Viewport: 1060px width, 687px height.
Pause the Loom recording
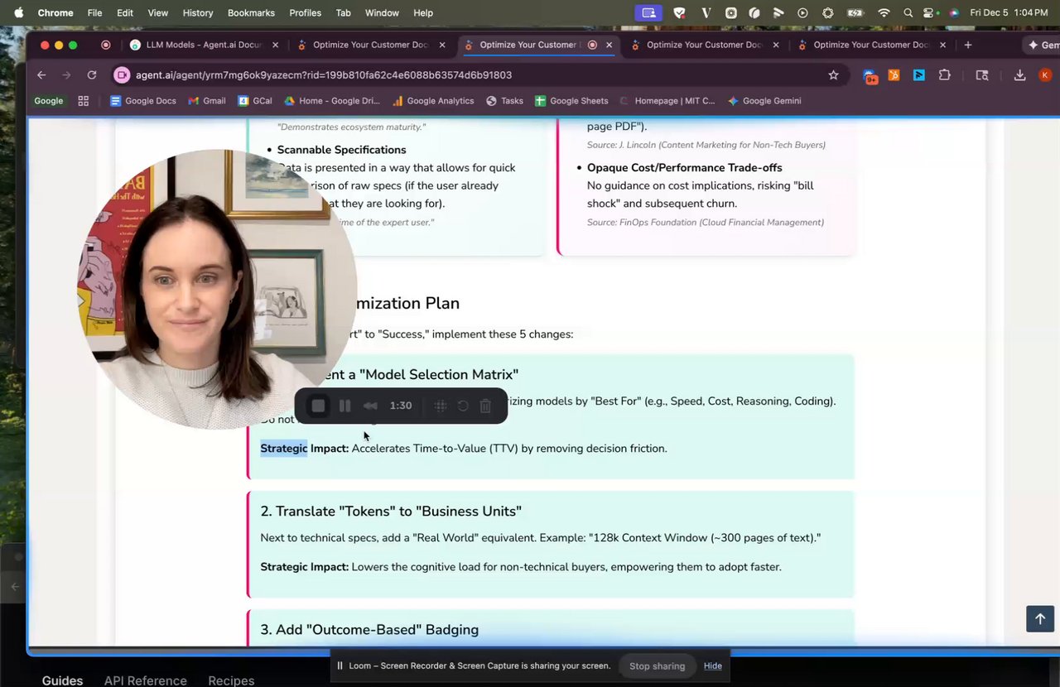[x=345, y=406]
